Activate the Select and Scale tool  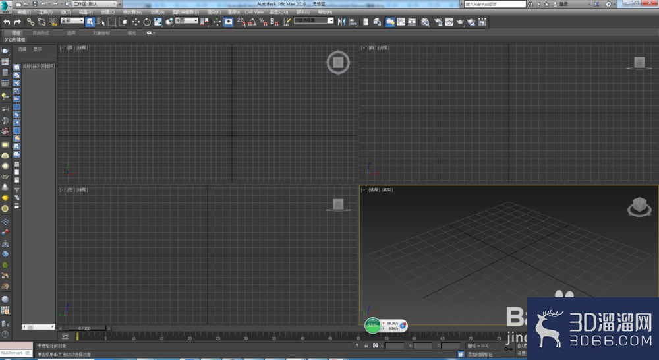(158, 22)
